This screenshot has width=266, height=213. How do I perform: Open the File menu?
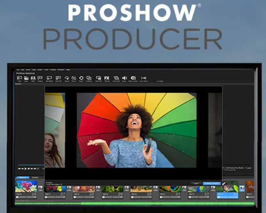coord(18,69)
